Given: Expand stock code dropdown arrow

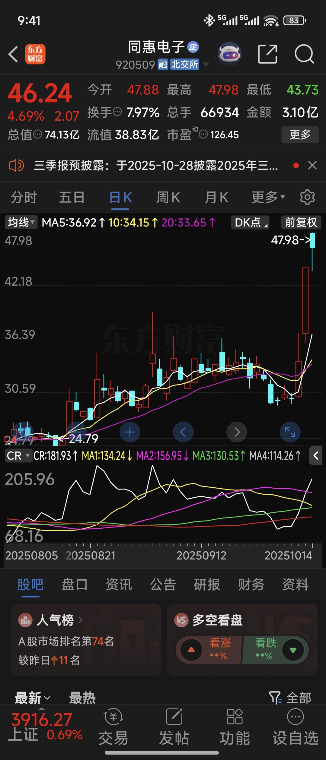Looking at the screenshot, I should [x=206, y=64].
